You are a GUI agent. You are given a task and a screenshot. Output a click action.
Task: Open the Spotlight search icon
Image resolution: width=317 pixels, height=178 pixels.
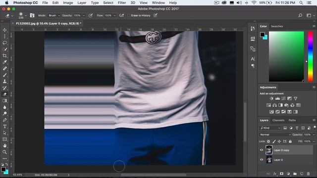(x=301, y=3)
